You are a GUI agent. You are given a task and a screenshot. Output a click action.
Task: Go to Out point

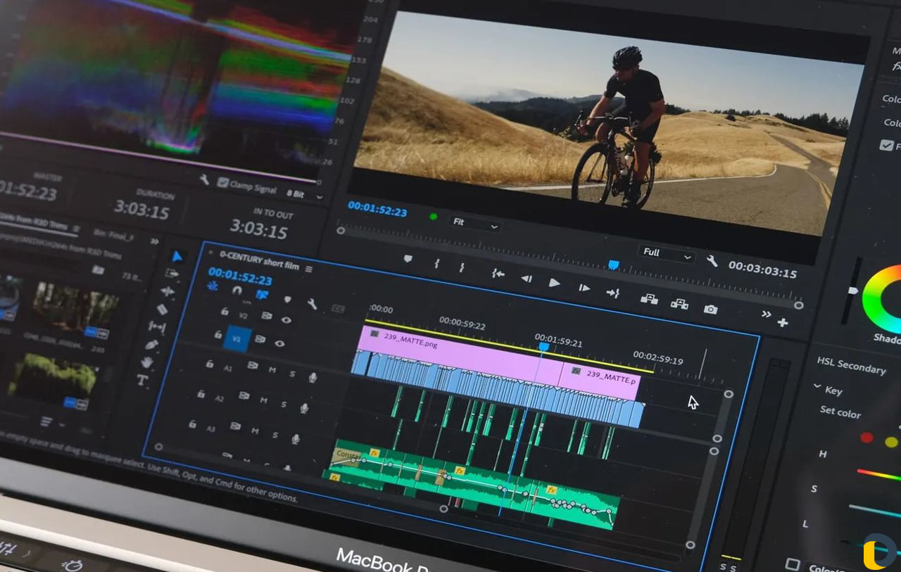[613, 292]
